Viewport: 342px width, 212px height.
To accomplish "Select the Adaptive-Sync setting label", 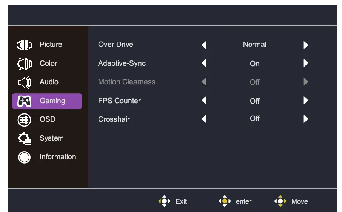I will [x=122, y=63].
